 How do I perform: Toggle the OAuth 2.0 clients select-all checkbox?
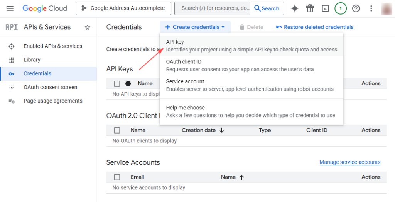click(x=117, y=130)
